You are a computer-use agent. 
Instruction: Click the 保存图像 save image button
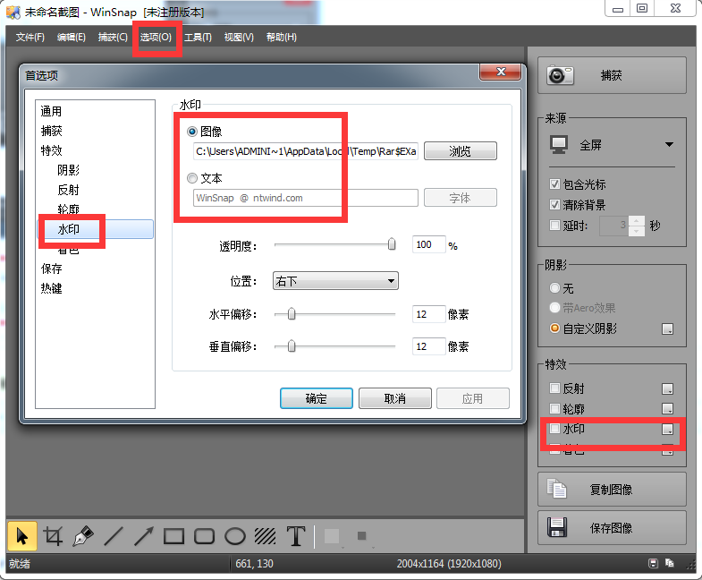[612, 527]
